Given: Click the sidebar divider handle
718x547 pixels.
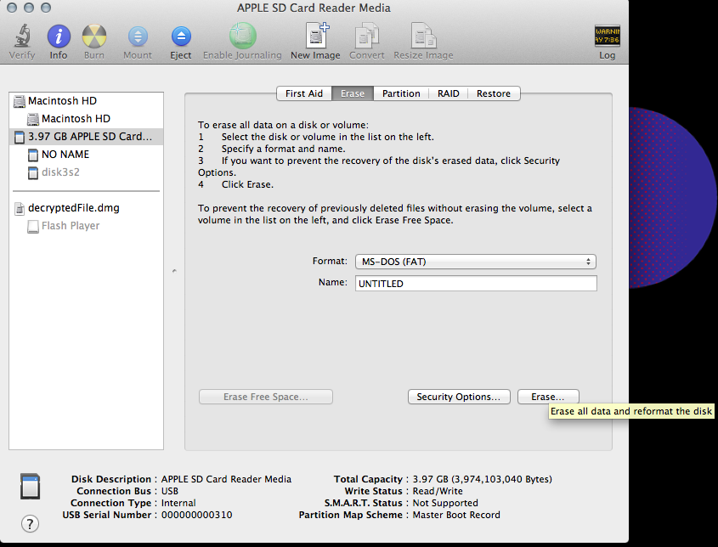Looking at the screenshot, I should [174, 271].
